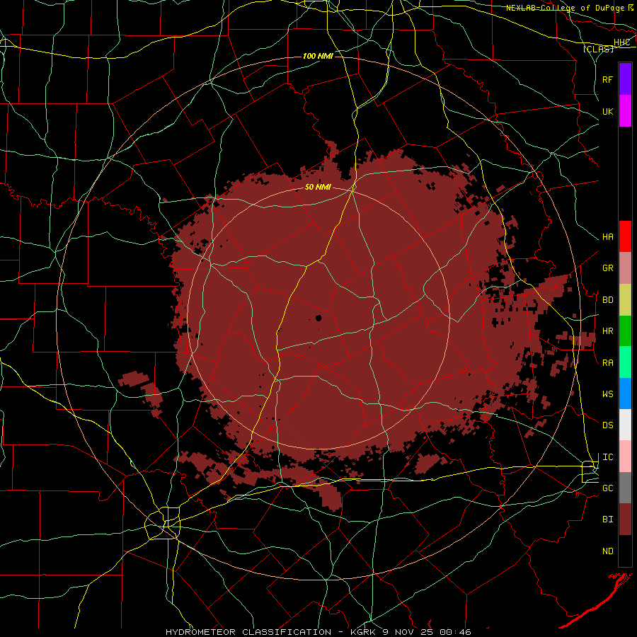This screenshot has width=637, height=637.
Task: Click the UK magenta legend swatch
Action: coord(625,111)
